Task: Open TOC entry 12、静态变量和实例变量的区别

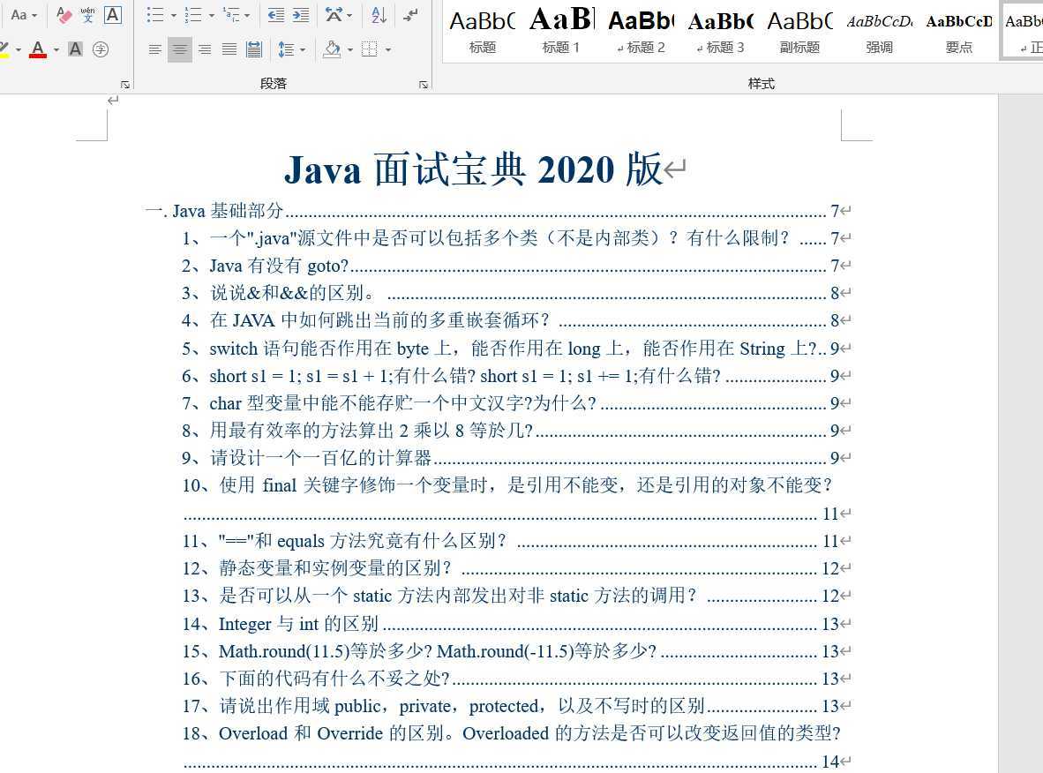Action: pos(515,568)
